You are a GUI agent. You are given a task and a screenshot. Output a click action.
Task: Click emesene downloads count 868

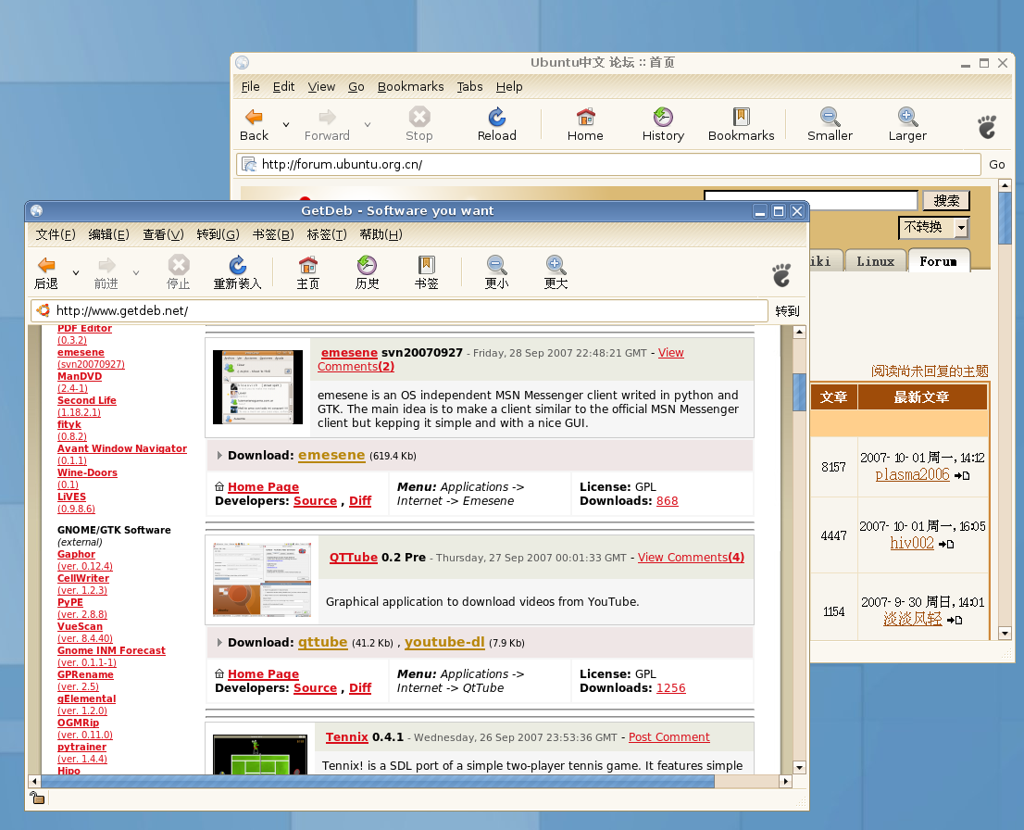[x=667, y=500]
